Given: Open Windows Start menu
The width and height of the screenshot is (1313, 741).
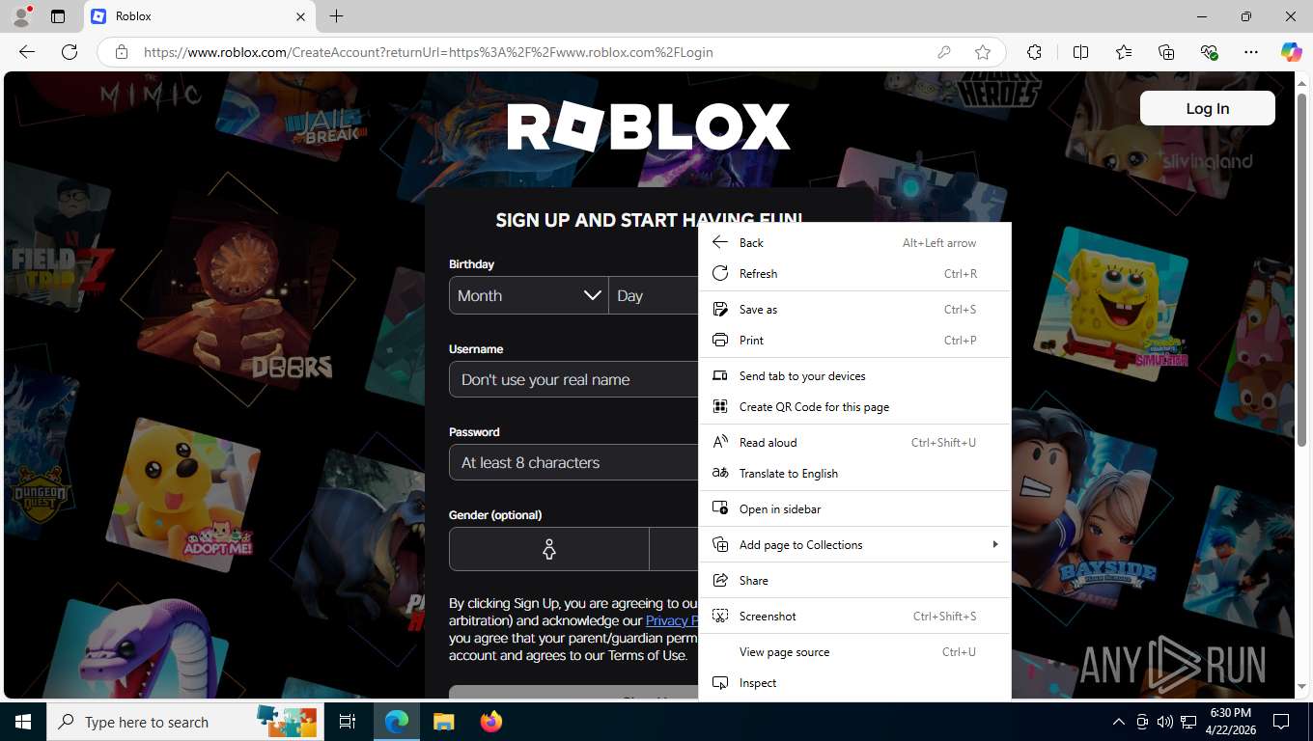Looking at the screenshot, I should pos(23,722).
